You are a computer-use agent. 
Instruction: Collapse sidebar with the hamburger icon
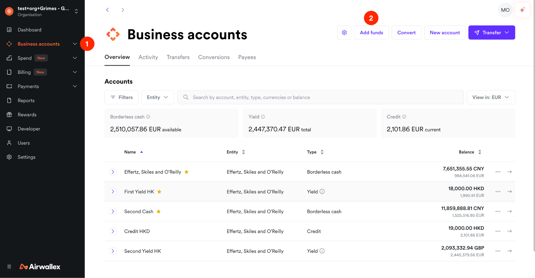point(9,266)
